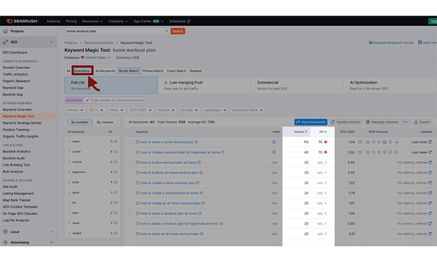
Task: Select the Related tab
Action: 195,70
